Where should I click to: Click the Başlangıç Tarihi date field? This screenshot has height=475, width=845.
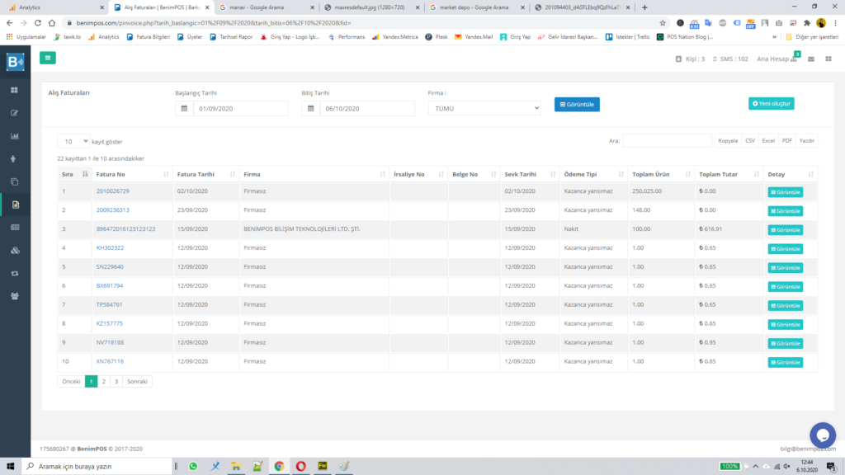240,108
